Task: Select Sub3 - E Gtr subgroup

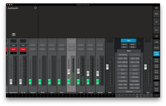Action: pos(123,88)
